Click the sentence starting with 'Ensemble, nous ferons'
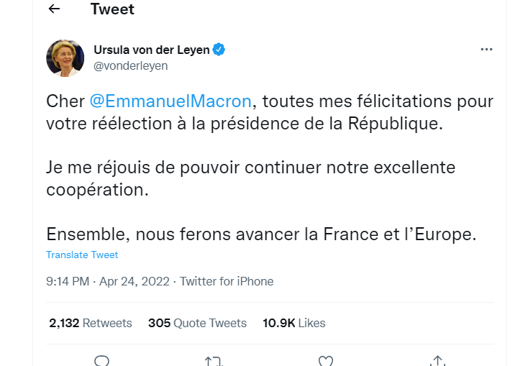This screenshot has height=366, width=528. [x=261, y=234]
